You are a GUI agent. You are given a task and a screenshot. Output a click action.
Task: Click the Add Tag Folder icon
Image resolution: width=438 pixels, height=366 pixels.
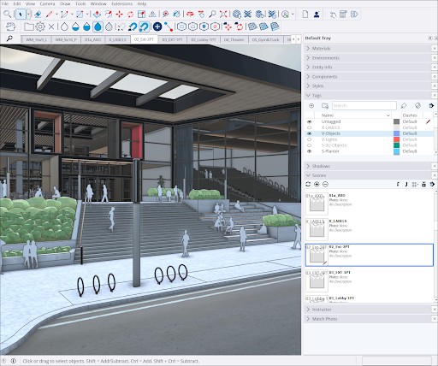[325, 106]
